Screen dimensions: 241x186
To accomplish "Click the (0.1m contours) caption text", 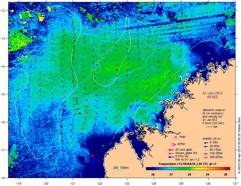I will (x=213, y=114).
